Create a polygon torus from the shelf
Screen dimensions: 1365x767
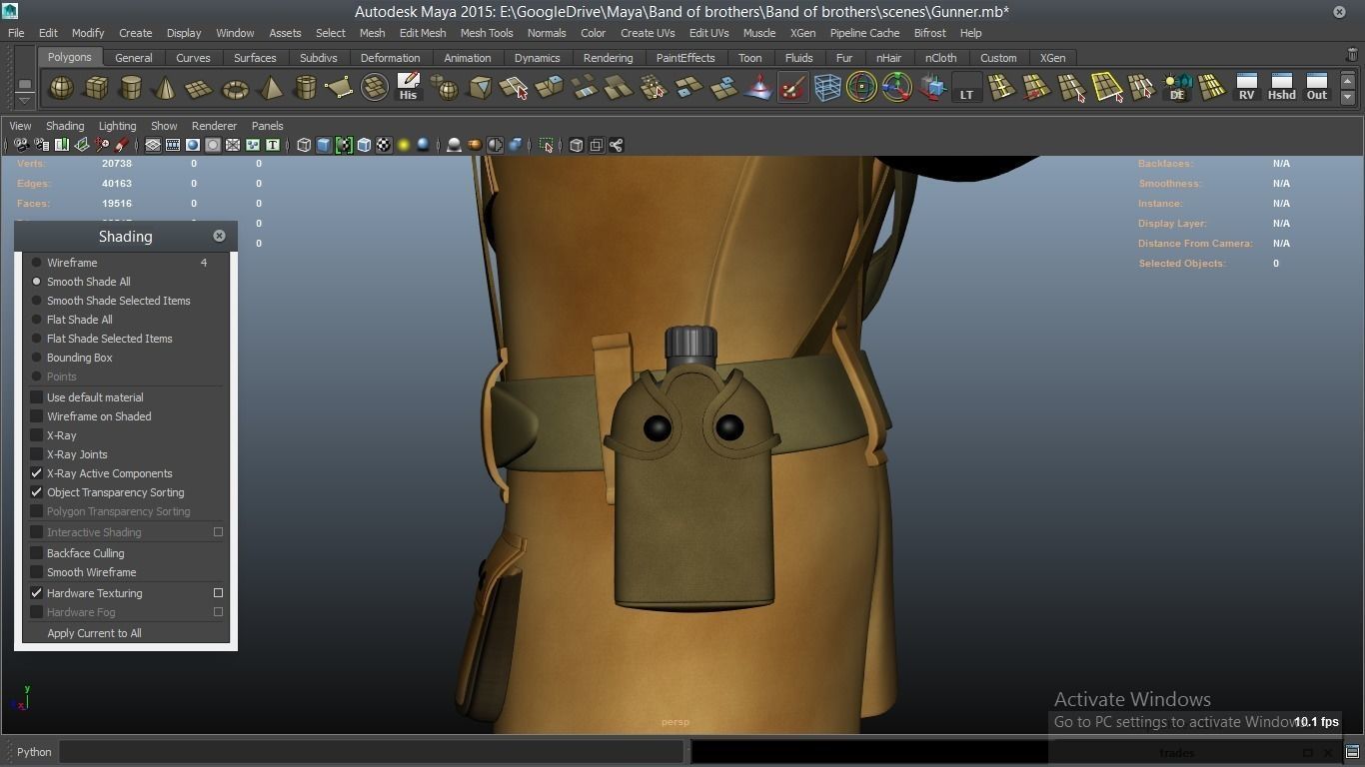(x=235, y=88)
